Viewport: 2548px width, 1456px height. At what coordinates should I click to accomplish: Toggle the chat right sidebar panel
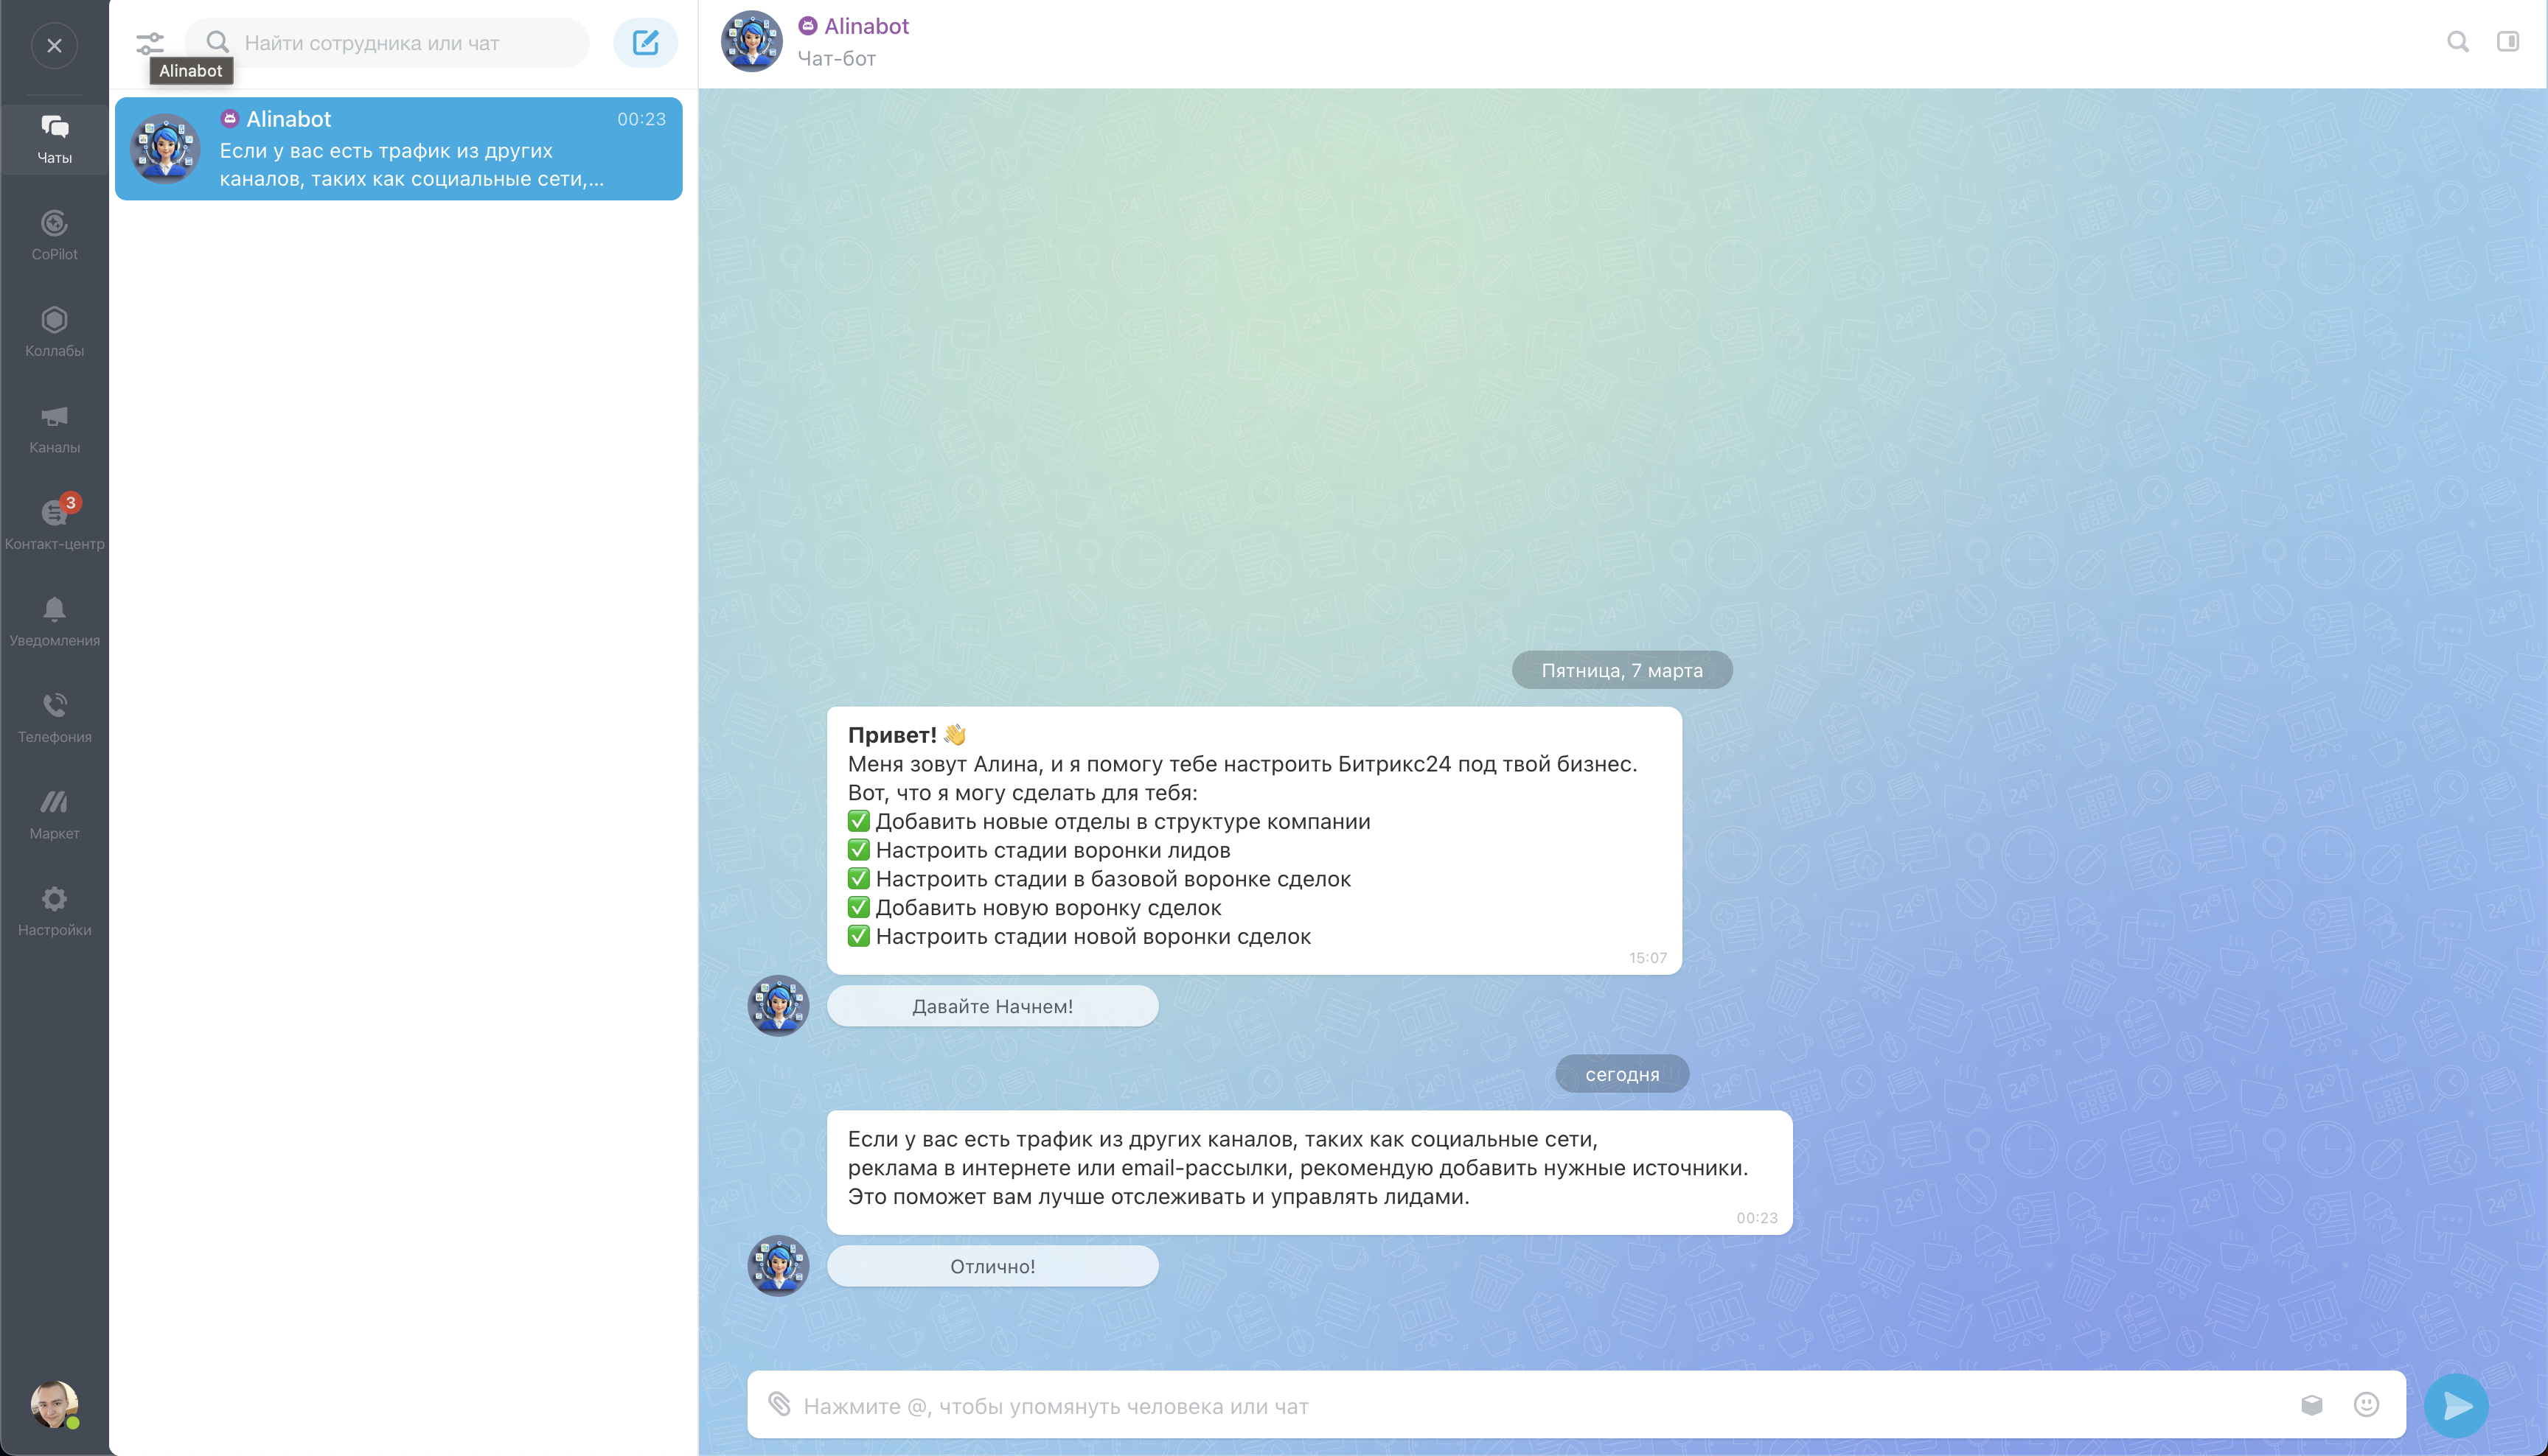coord(2507,41)
